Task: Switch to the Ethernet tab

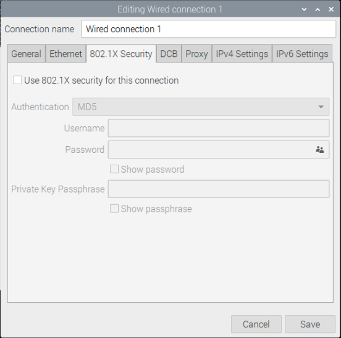Action: [65, 54]
